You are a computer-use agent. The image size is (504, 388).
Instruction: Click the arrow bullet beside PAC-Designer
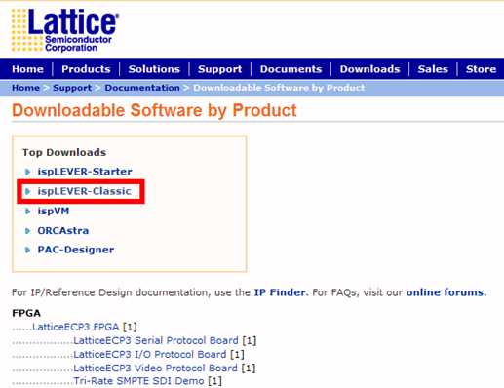[x=28, y=250]
